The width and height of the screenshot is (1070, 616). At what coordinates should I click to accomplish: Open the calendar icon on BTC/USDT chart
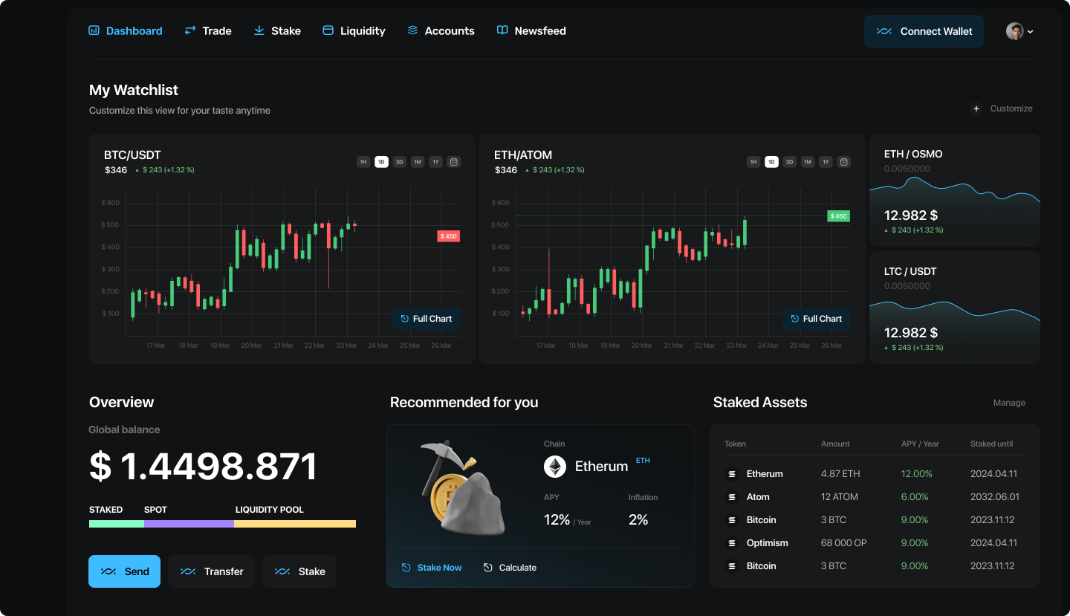453,161
